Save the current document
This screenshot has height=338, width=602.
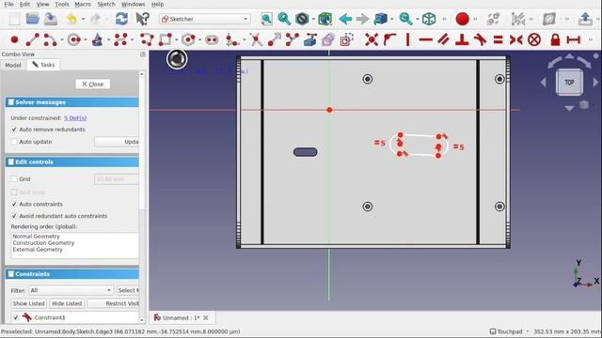(51, 19)
